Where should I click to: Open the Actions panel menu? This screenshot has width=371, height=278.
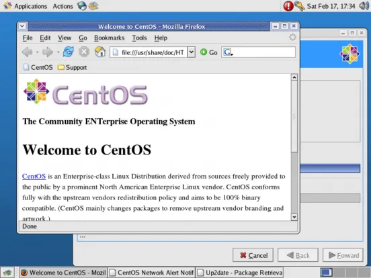[x=63, y=6]
